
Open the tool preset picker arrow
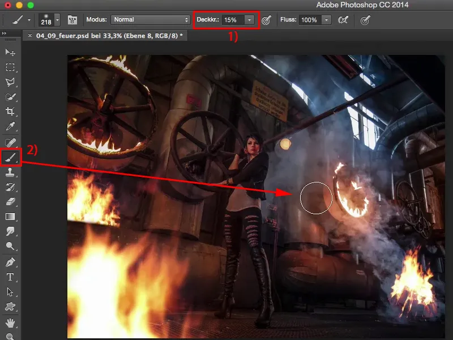29,20
